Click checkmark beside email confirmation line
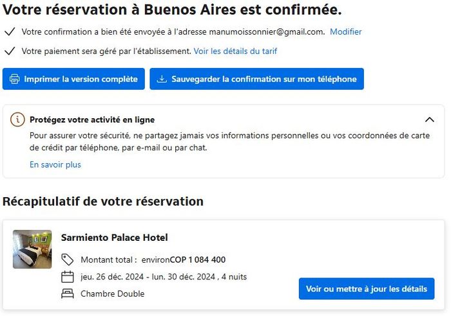451x316 pixels. (x=9, y=31)
